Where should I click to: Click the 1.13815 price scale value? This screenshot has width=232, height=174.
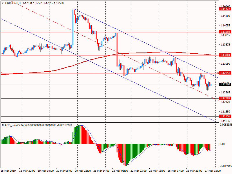coord(225,35)
